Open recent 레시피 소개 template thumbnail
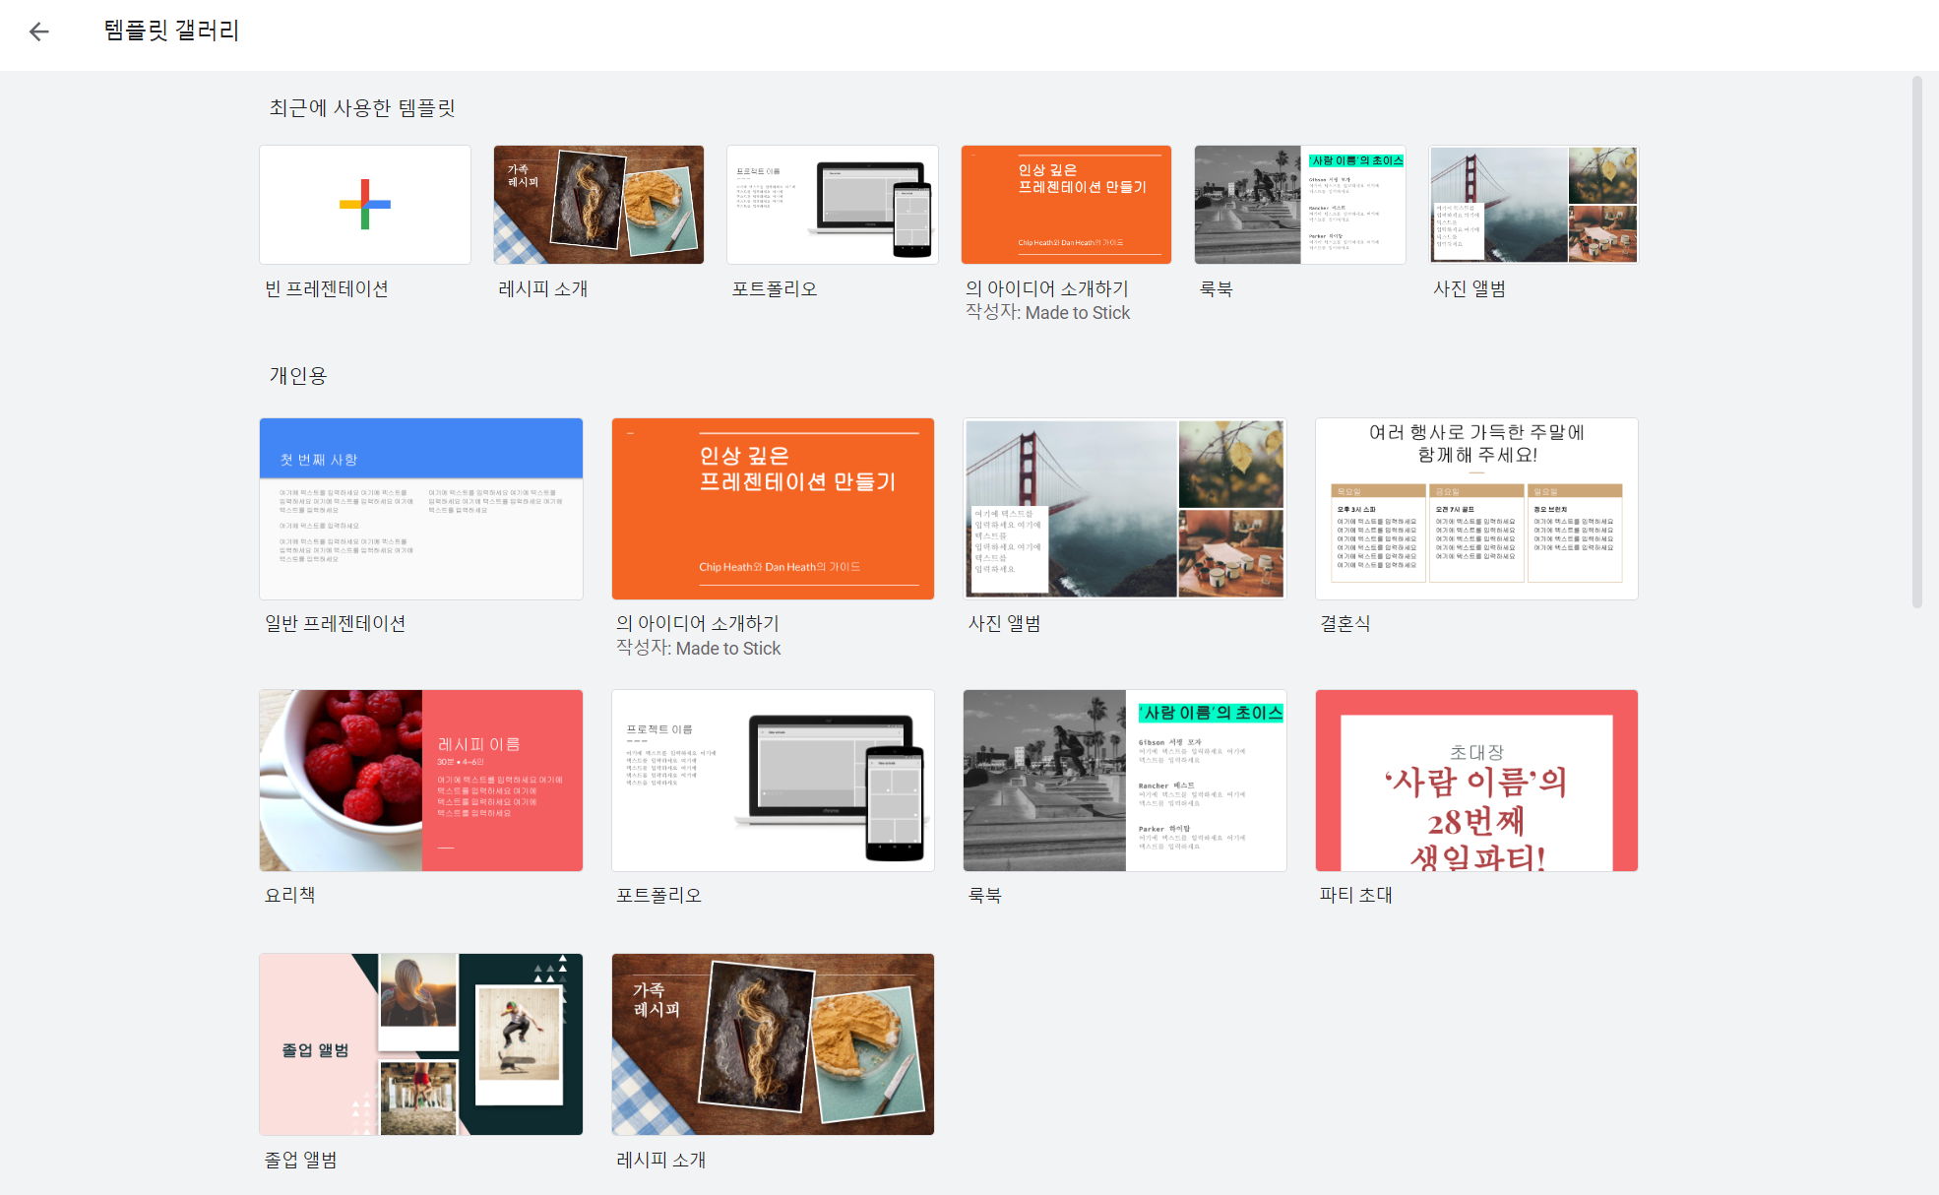 pyautogui.click(x=598, y=205)
